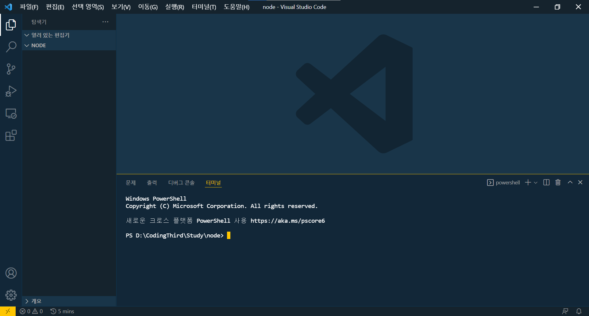Open the Manage gear icon
Image resolution: width=589 pixels, height=316 pixels.
click(x=11, y=295)
